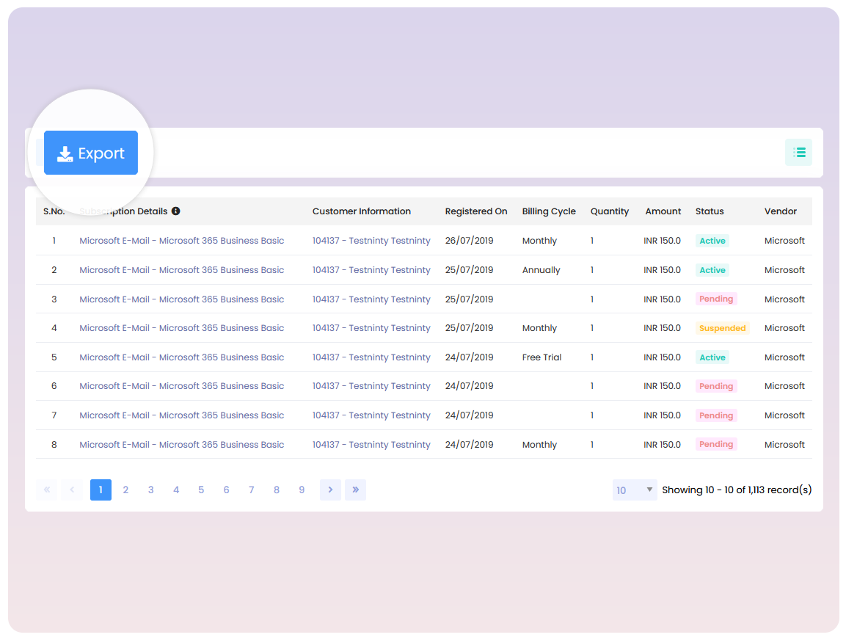
Task: Open customer 104137 link in row 4
Action: tap(371, 328)
